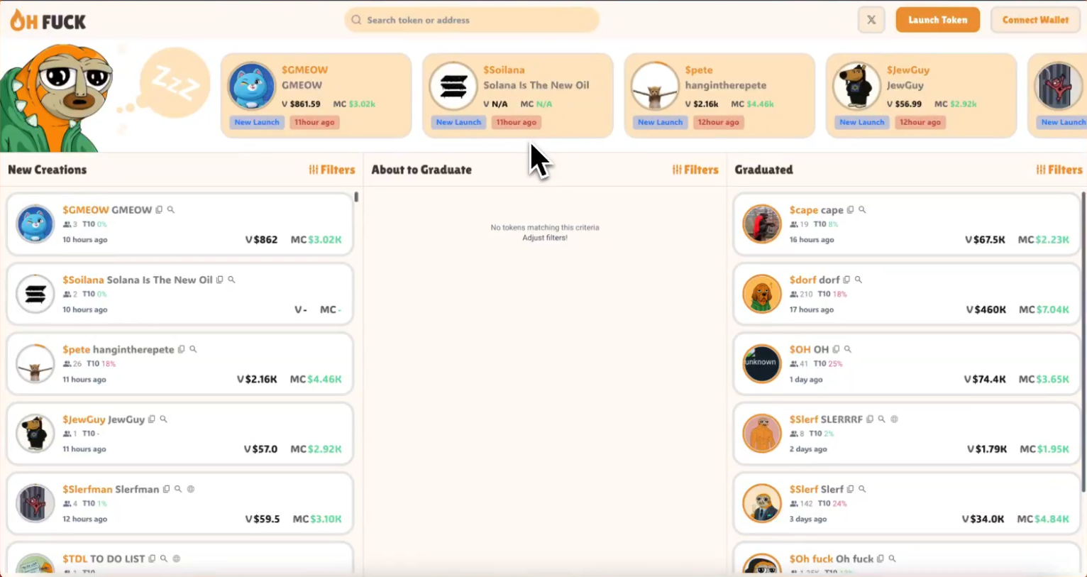Open the X social link in the header

[871, 20]
